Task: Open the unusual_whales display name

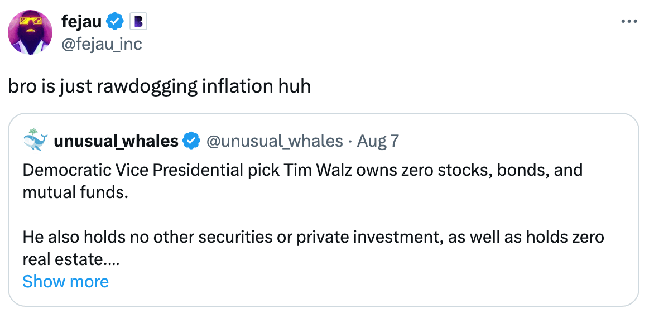Action: tap(116, 141)
